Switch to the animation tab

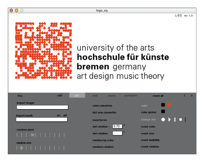pyautogui.click(x=131, y=96)
